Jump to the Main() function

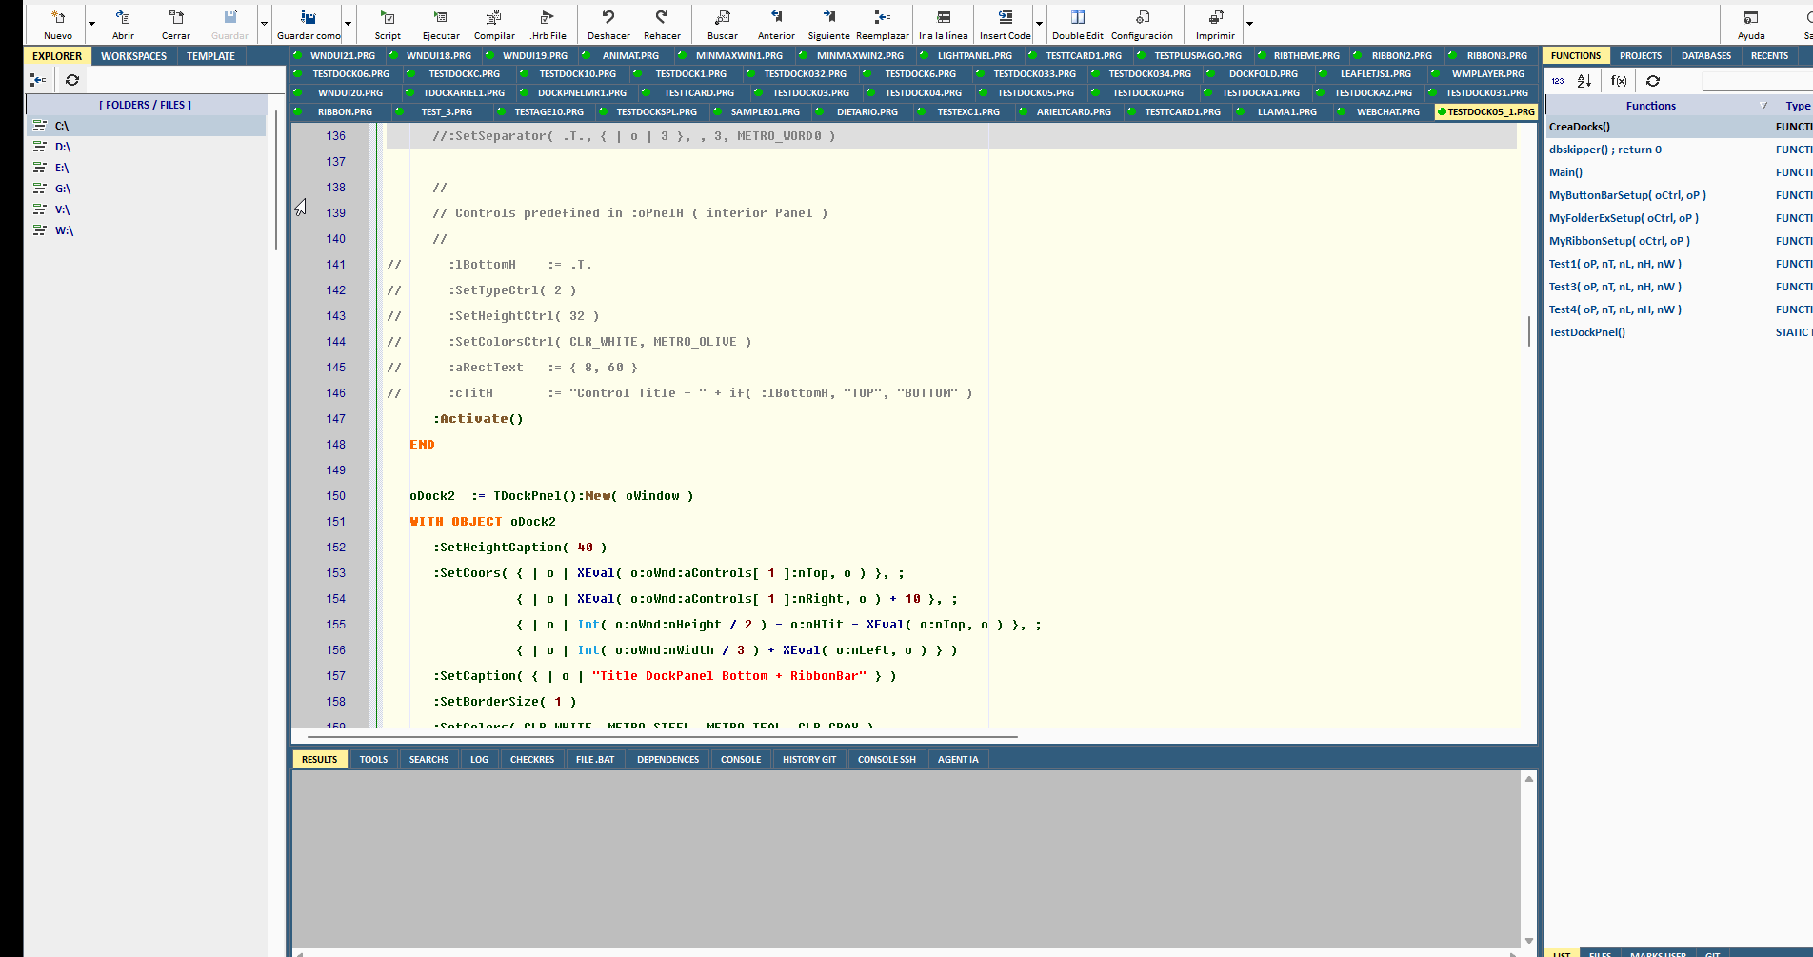pos(1565,172)
